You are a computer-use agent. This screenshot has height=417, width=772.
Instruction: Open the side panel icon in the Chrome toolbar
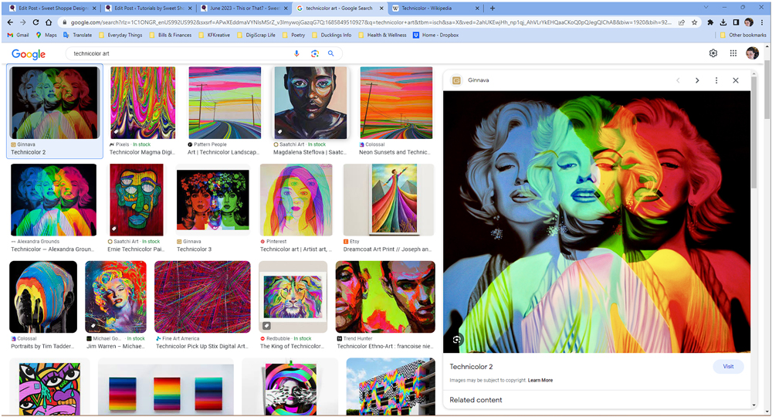pyautogui.click(x=736, y=22)
